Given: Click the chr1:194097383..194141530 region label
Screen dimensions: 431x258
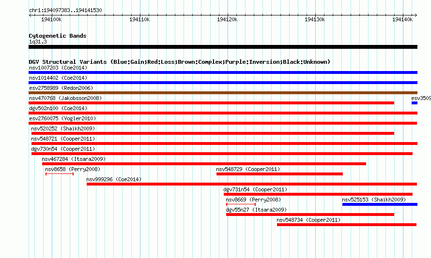Looking at the screenshot, I should (x=65, y=10).
